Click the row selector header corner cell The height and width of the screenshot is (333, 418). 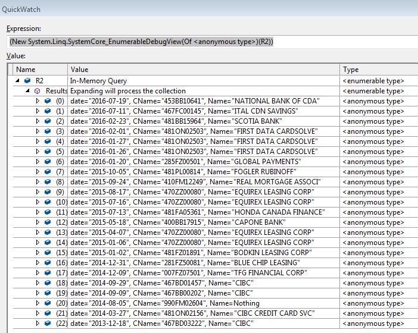click(x=10, y=70)
